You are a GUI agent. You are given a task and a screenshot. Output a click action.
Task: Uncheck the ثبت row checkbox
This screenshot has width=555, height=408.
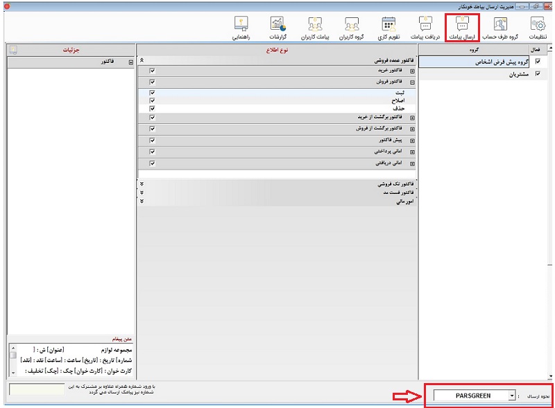[152, 92]
